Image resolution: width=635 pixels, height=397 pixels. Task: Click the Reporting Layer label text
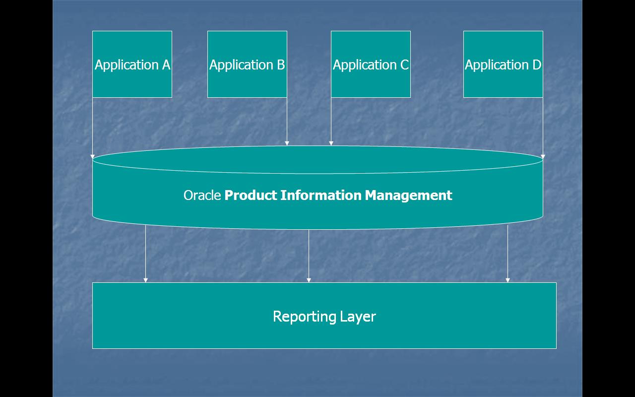(325, 316)
